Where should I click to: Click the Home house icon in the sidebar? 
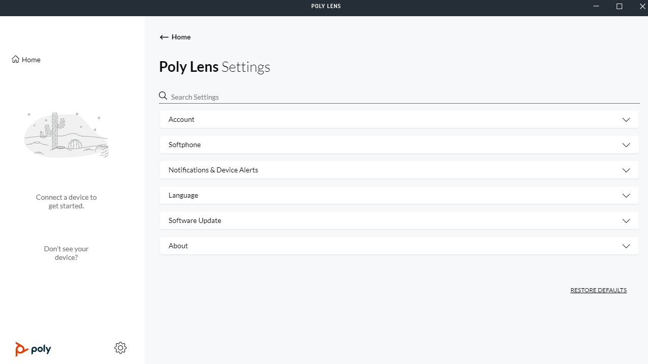click(16, 59)
